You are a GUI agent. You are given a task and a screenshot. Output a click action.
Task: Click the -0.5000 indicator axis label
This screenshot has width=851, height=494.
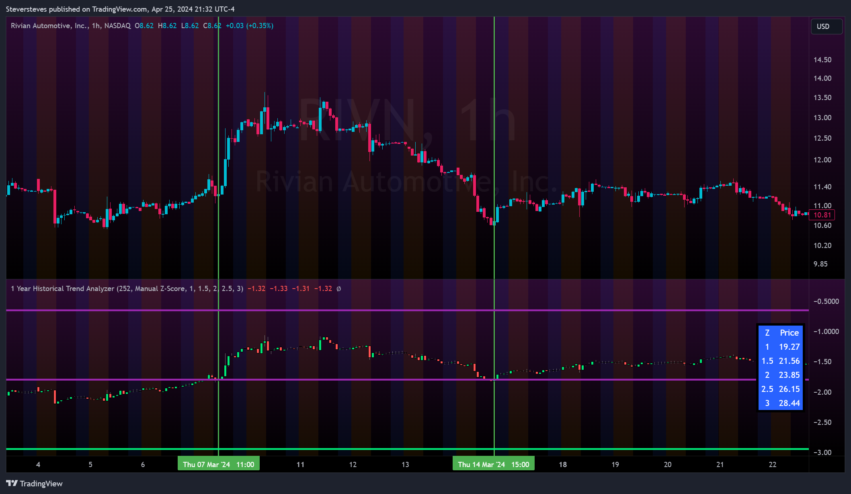click(826, 301)
